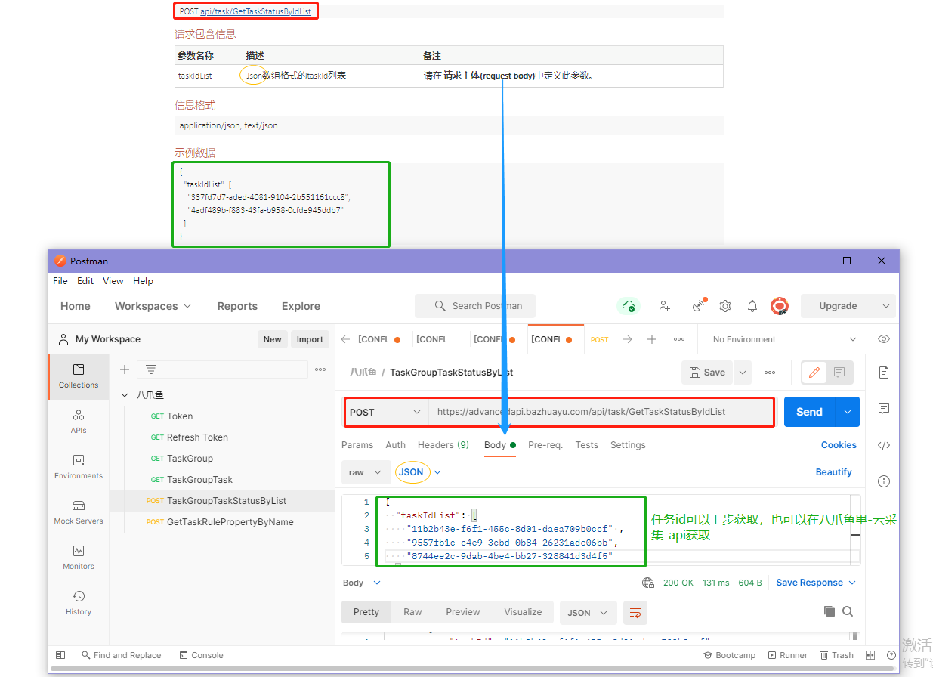Toggle the sidebar from the status bar icon
The width and height of the screenshot is (933, 677).
pyautogui.click(x=61, y=655)
